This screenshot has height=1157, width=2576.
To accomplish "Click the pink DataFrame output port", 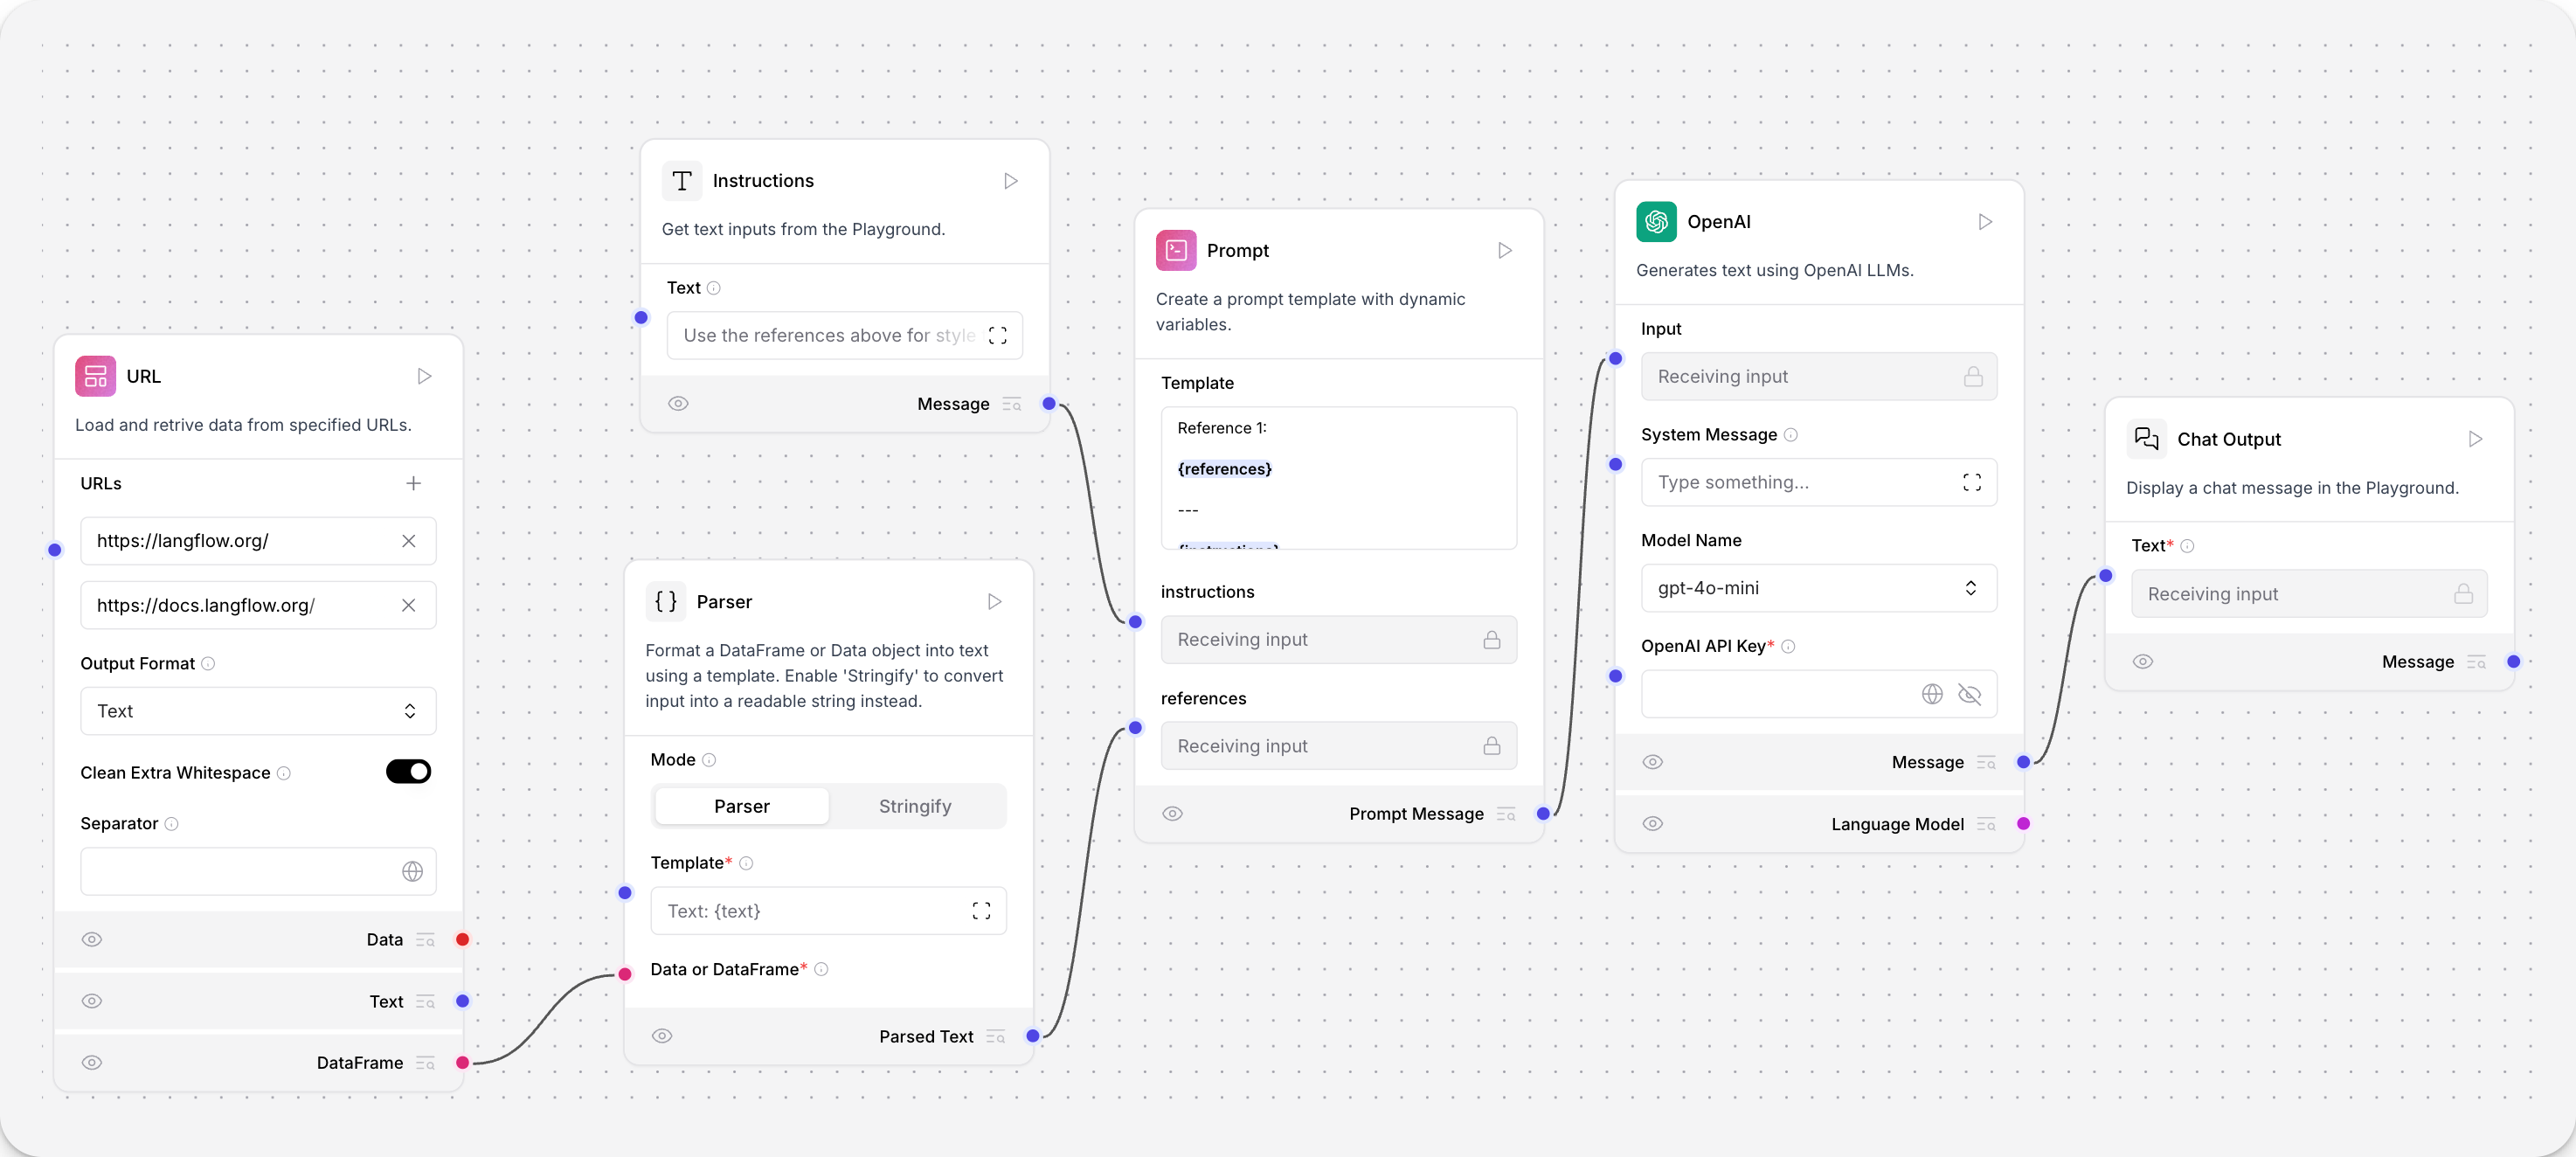I will click(462, 1063).
